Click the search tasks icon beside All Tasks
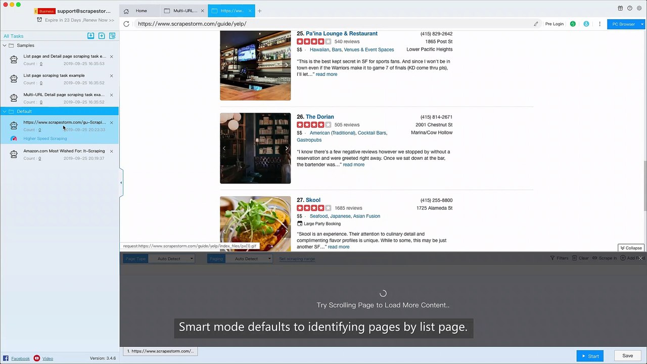This screenshot has width=647, height=364. point(112,36)
